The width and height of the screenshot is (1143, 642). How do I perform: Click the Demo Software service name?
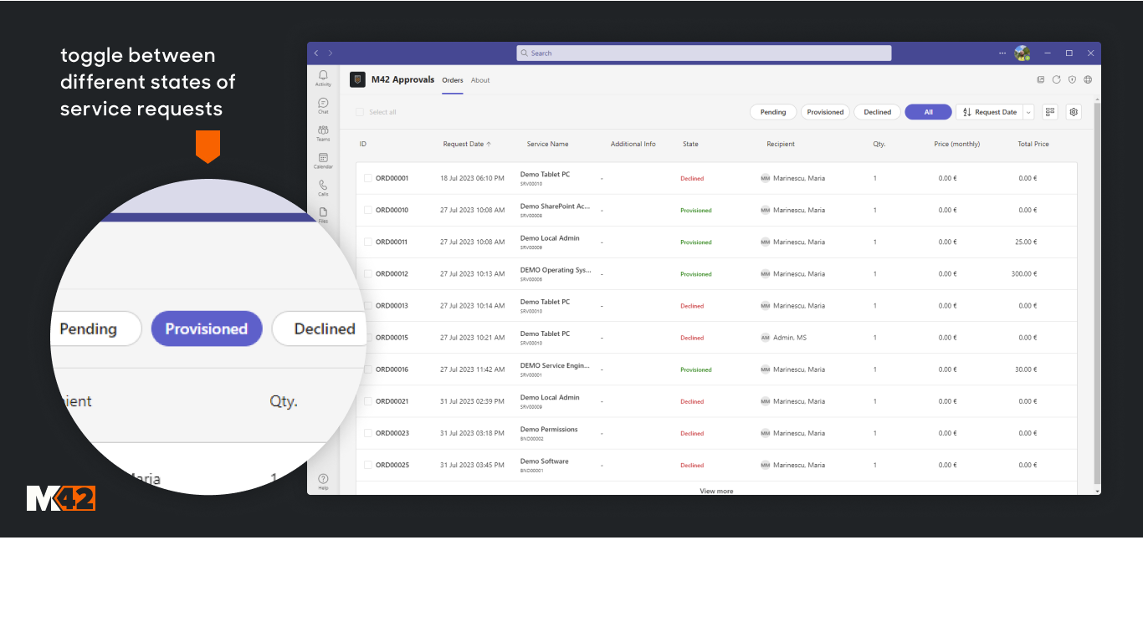coord(545,461)
